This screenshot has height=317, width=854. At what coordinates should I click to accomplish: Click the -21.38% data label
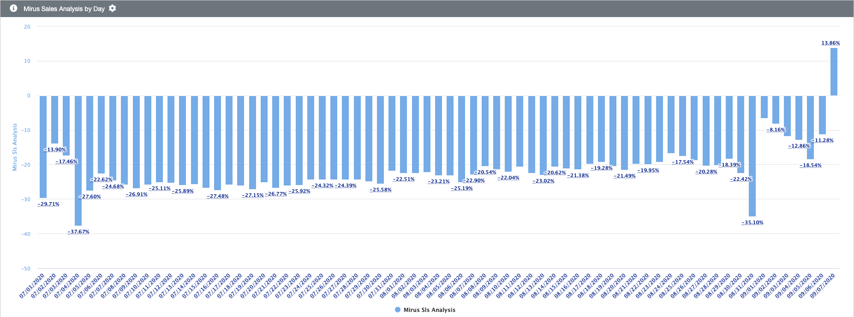coord(578,175)
